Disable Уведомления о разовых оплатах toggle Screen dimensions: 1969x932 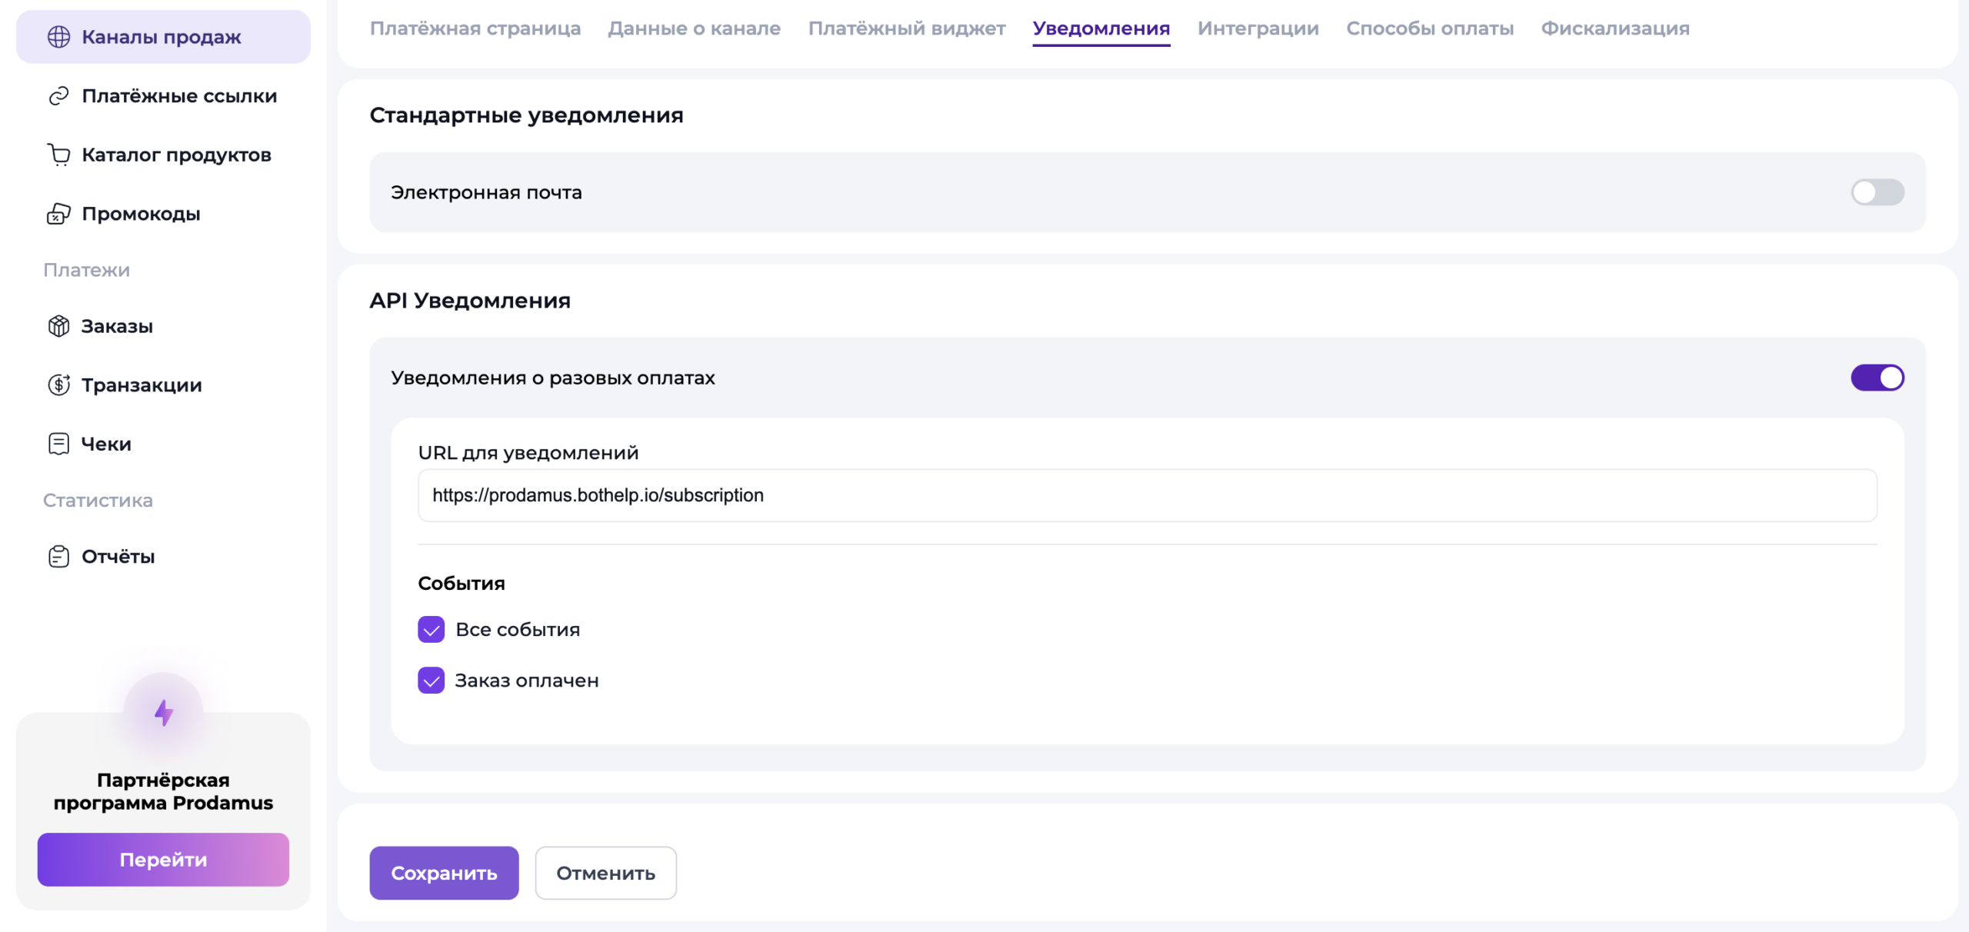(1877, 378)
